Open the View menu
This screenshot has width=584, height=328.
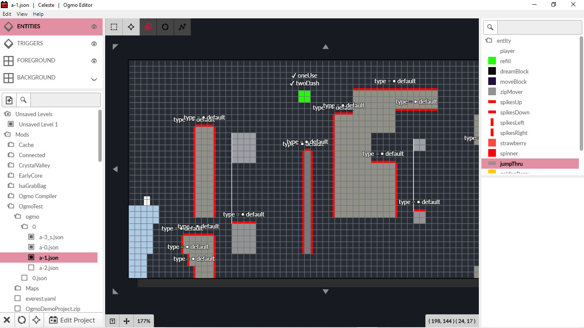point(22,14)
